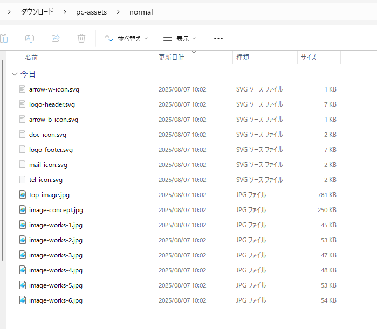Expand the chevron between pc-assets and normal

[118, 12]
